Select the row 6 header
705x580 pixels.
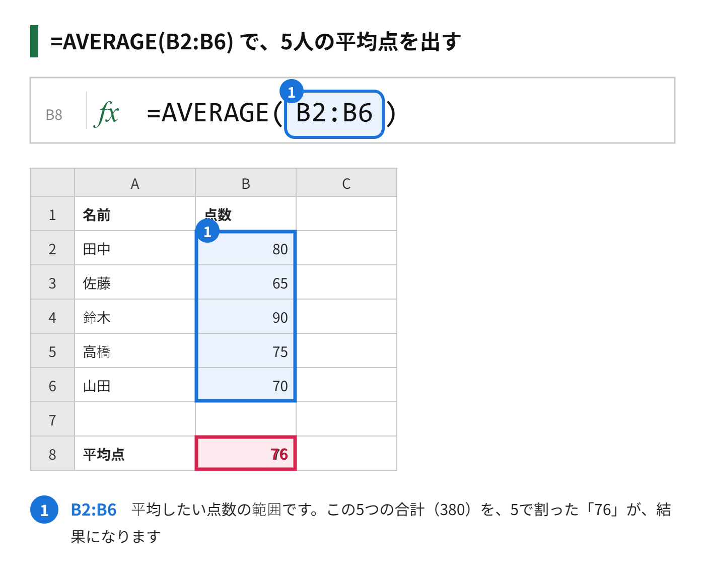click(x=52, y=385)
